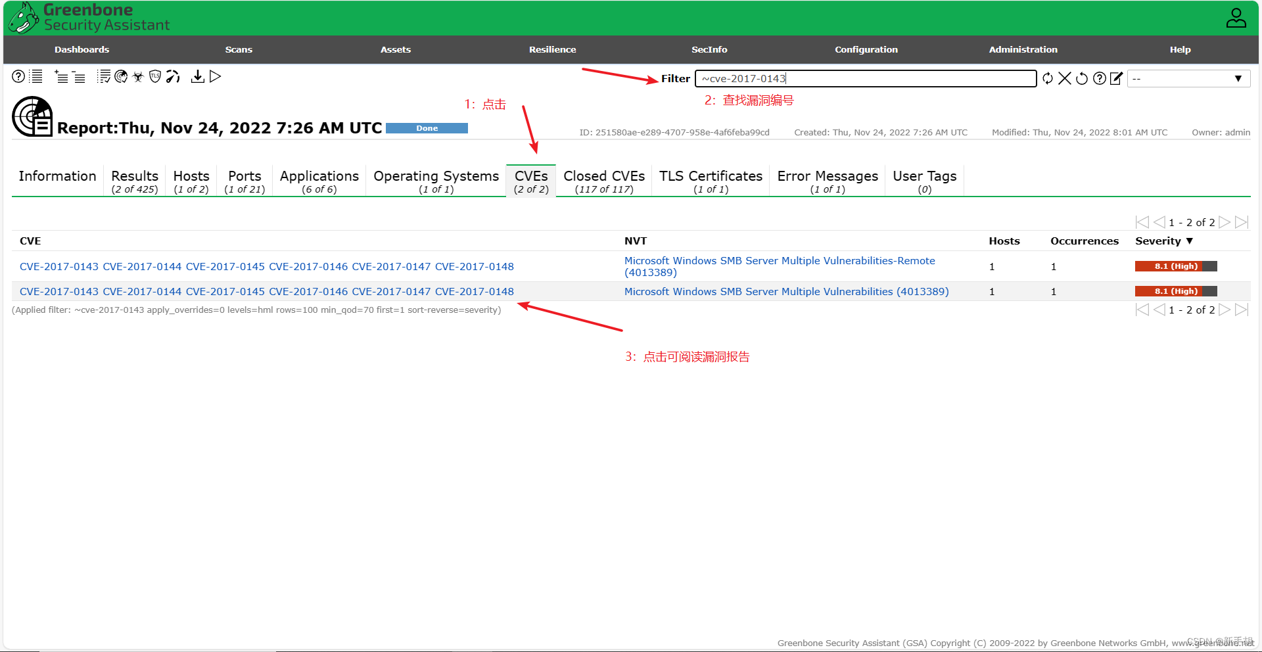Switch to the Operating Systems tab
The height and width of the screenshot is (652, 1262).
436,181
